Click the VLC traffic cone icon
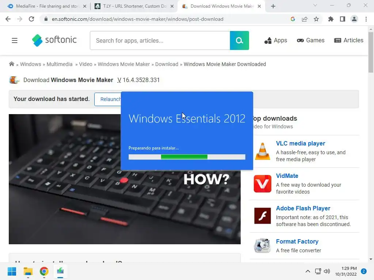374x280 pixels. [x=262, y=151]
